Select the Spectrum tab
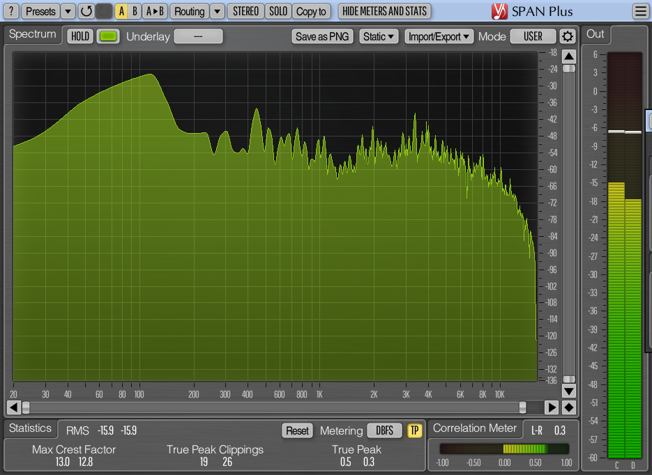This screenshot has width=652, height=475. [x=33, y=34]
